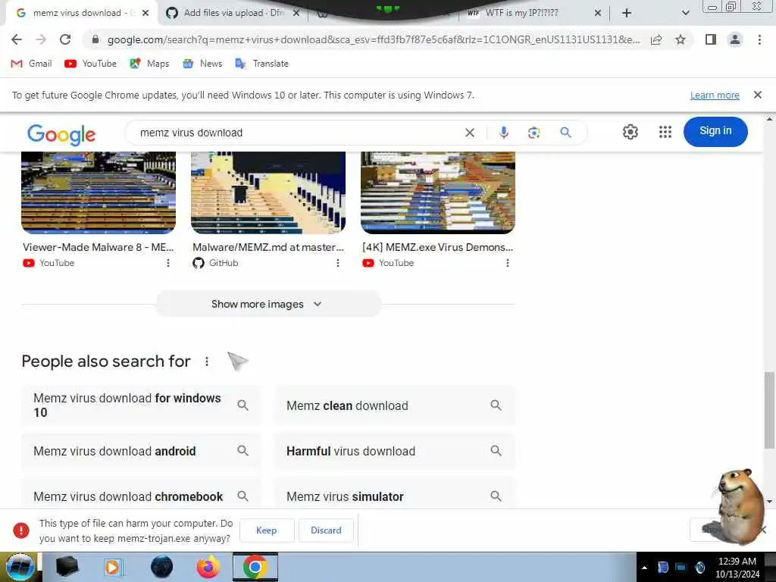Keep the memz-trojan.exe download

[267, 530]
